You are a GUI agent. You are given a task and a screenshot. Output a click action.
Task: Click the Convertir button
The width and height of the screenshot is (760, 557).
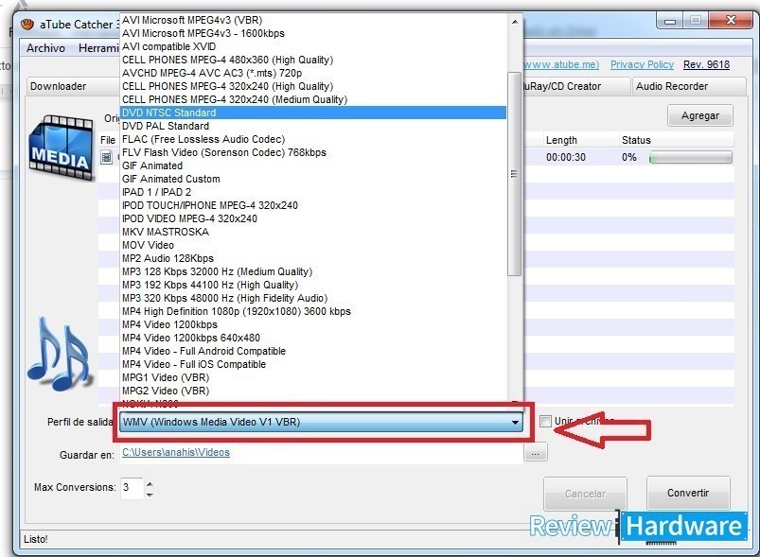[688, 493]
